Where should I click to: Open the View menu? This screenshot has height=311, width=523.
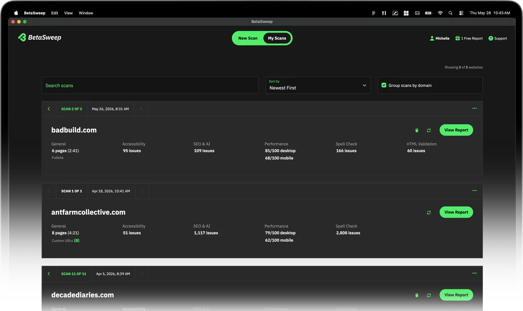(x=68, y=13)
